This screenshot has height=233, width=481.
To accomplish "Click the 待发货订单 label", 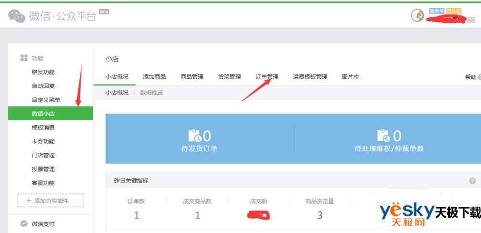I will [200, 149].
